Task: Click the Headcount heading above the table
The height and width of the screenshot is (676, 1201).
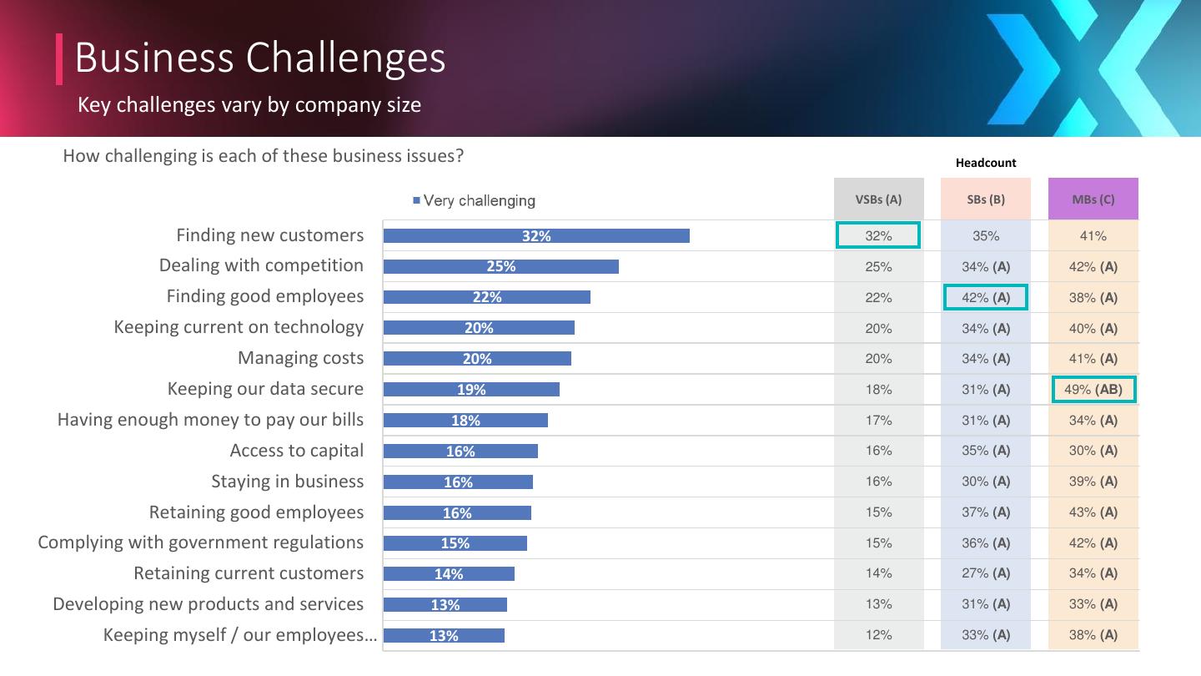Action: pos(986,163)
